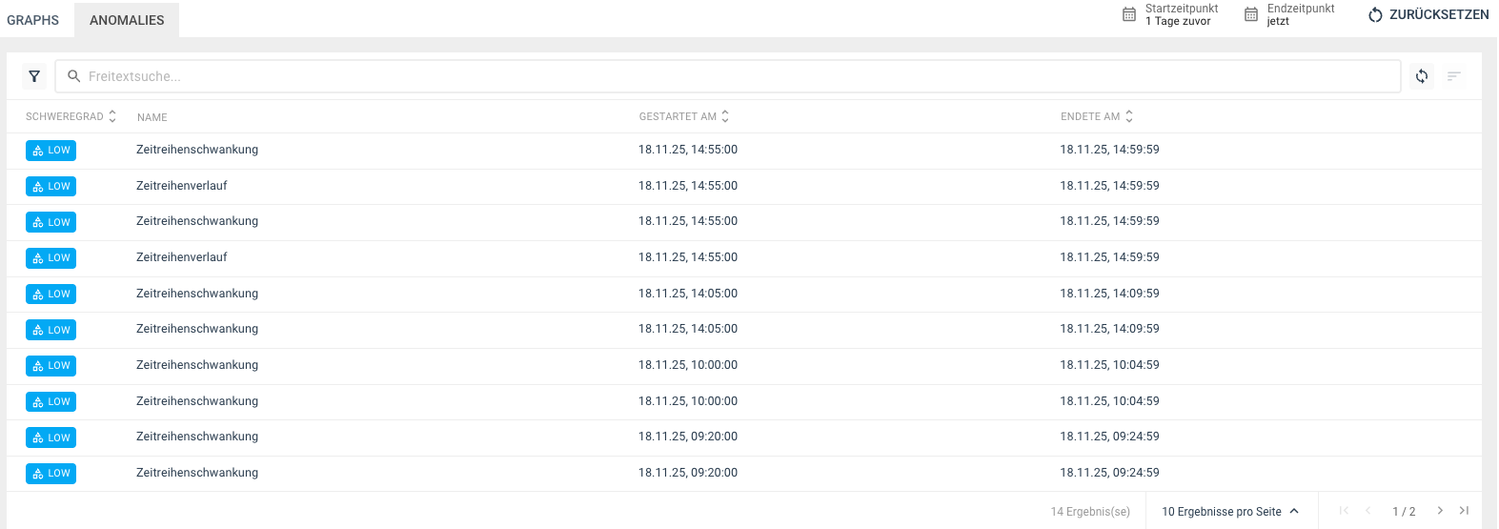
Task: Open the first Zeitreihenverlauf anomaly entry
Action: pyautogui.click(x=182, y=186)
